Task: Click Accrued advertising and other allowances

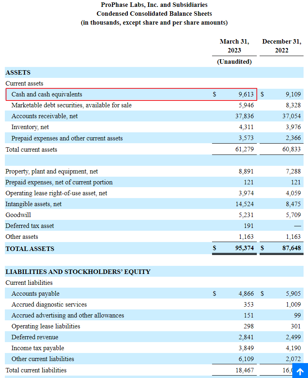Action: click(68, 315)
